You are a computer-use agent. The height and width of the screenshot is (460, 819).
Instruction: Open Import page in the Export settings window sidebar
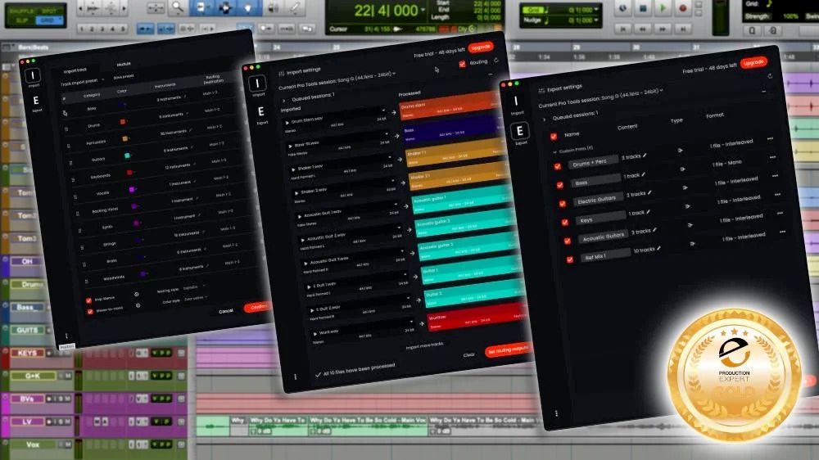pos(517,102)
